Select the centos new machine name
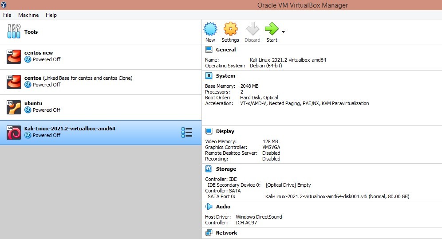442x239 pixels. coord(39,53)
